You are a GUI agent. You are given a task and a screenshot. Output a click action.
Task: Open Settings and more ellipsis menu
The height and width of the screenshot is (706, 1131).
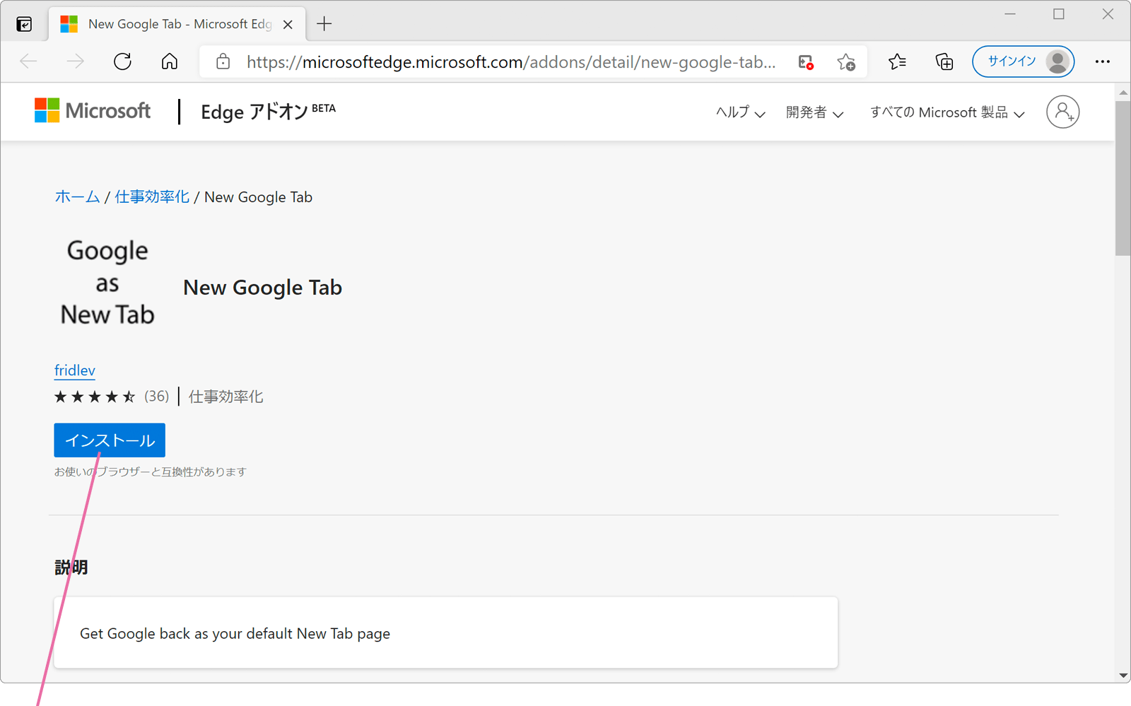point(1103,61)
